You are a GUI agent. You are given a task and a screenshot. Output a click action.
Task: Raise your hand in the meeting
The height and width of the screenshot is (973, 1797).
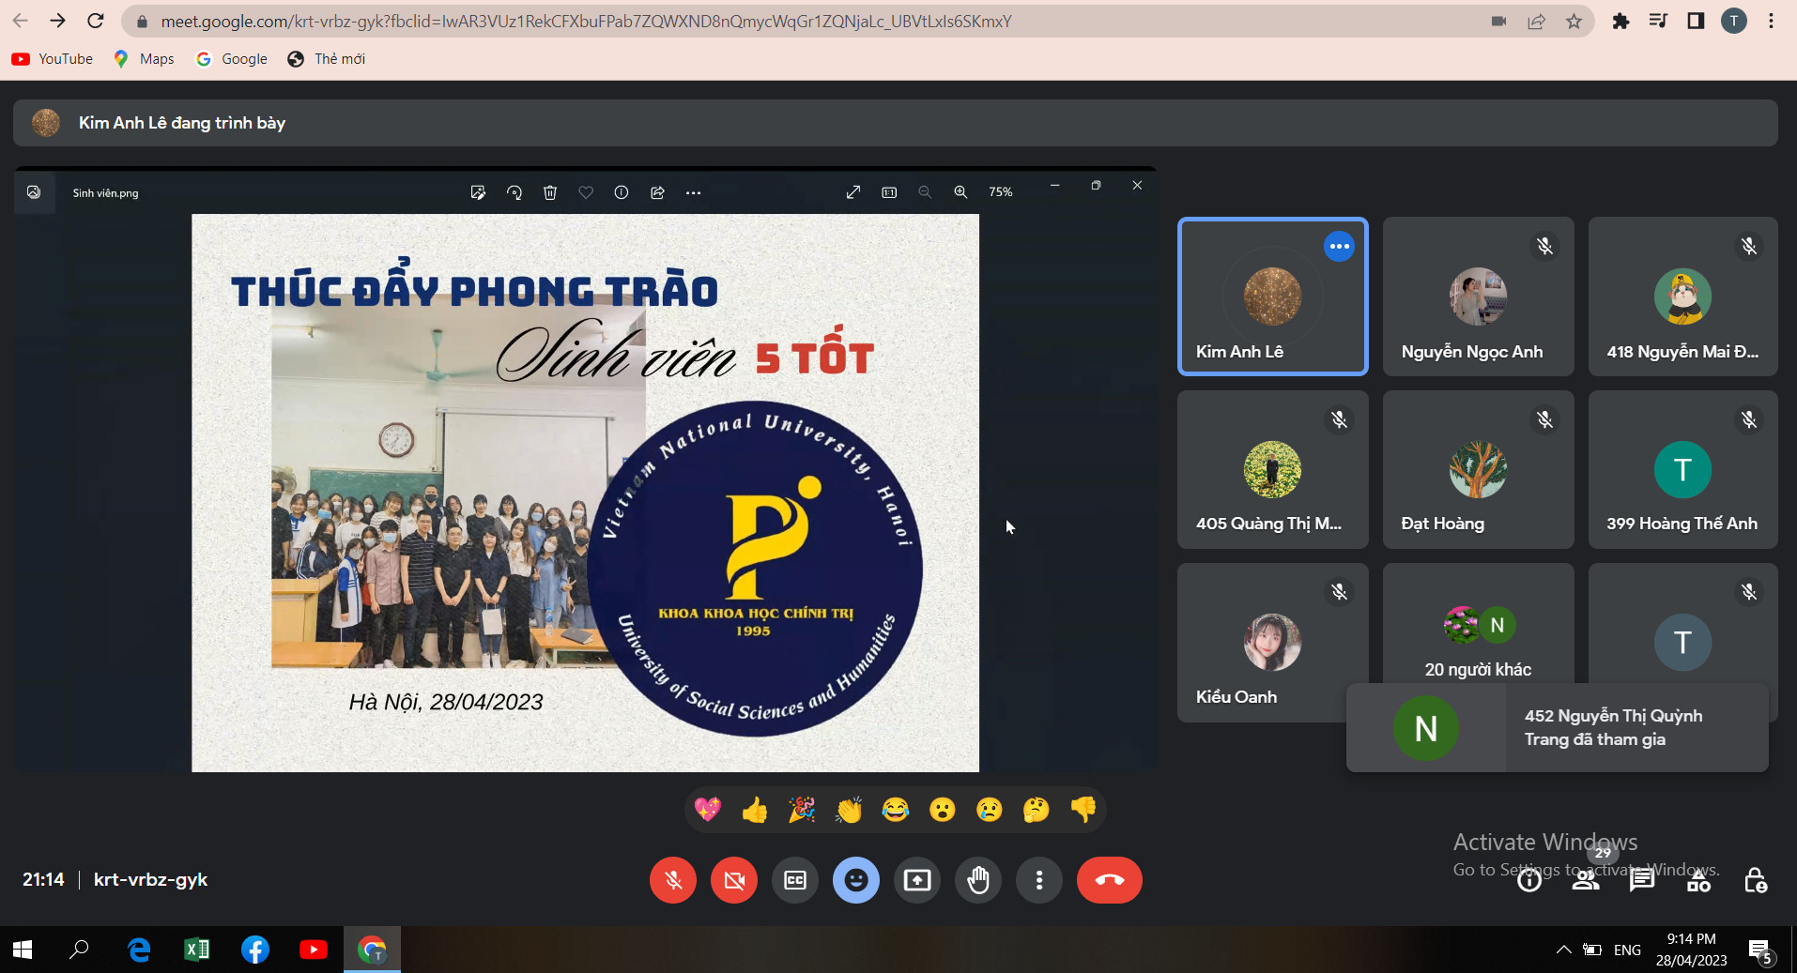pyautogui.click(x=978, y=880)
